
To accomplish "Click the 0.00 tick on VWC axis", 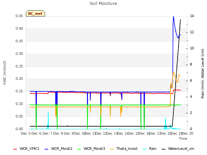I will pos(19,129).
